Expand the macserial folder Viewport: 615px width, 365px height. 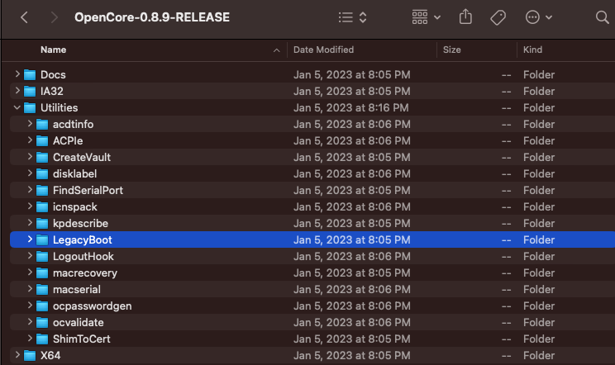(30, 289)
